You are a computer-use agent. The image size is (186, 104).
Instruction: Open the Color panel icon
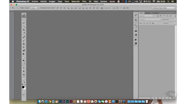tap(136, 31)
